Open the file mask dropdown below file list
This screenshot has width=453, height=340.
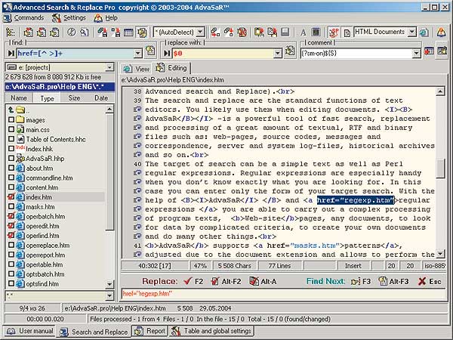(x=109, y=295)
